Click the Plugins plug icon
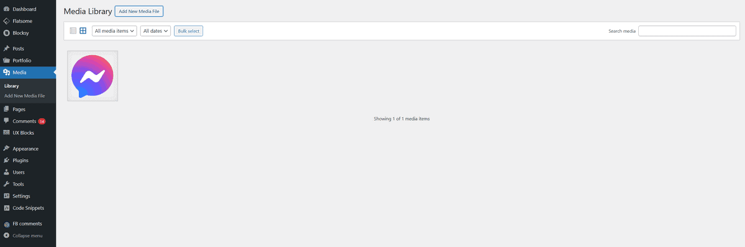Screen dimensions: 745x247 [x=6, y=160]
